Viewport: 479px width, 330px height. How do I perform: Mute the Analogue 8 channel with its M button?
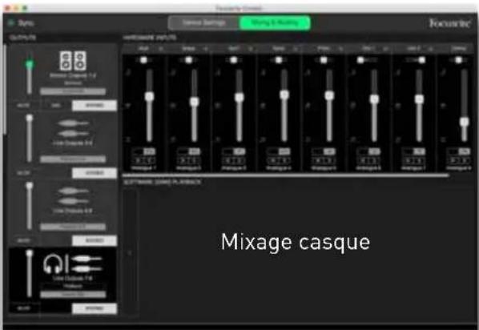pos(453,160)
